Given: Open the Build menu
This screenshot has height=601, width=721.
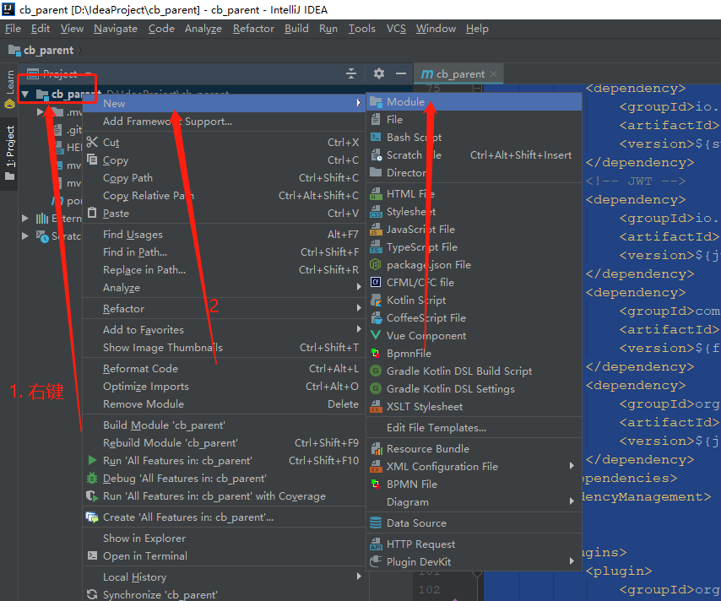Looking at the screenshot, I should coord(296,29).
